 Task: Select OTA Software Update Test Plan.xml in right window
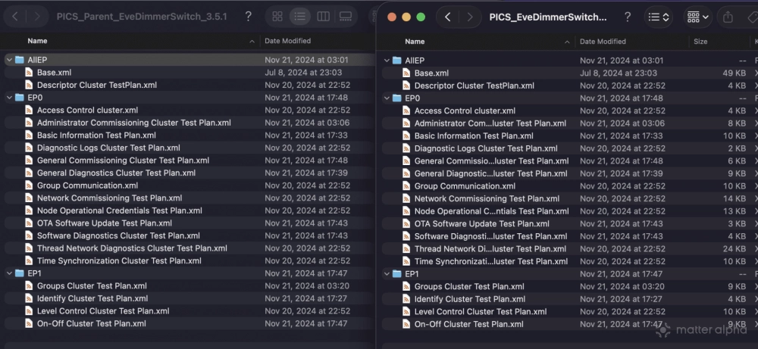(x=481, y=224)
